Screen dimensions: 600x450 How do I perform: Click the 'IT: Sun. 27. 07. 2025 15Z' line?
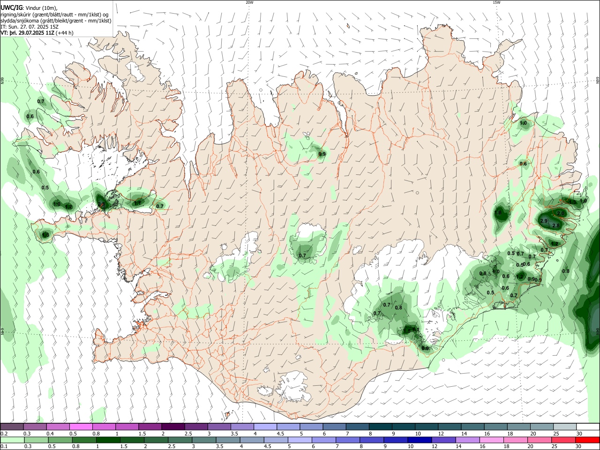[30, 27]
